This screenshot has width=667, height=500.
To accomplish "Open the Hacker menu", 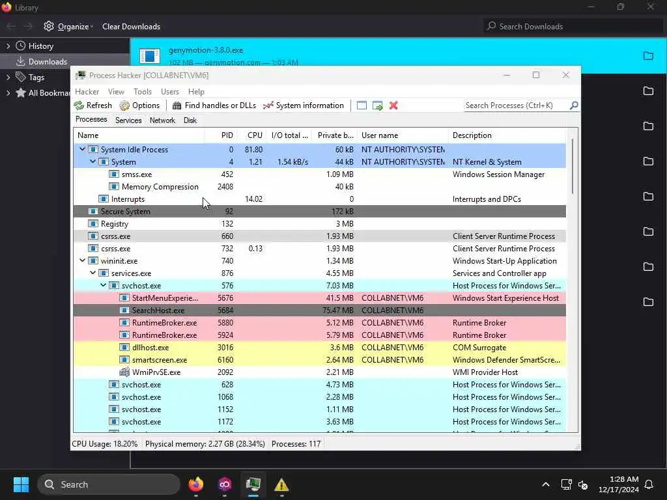I will click(87, 91).
